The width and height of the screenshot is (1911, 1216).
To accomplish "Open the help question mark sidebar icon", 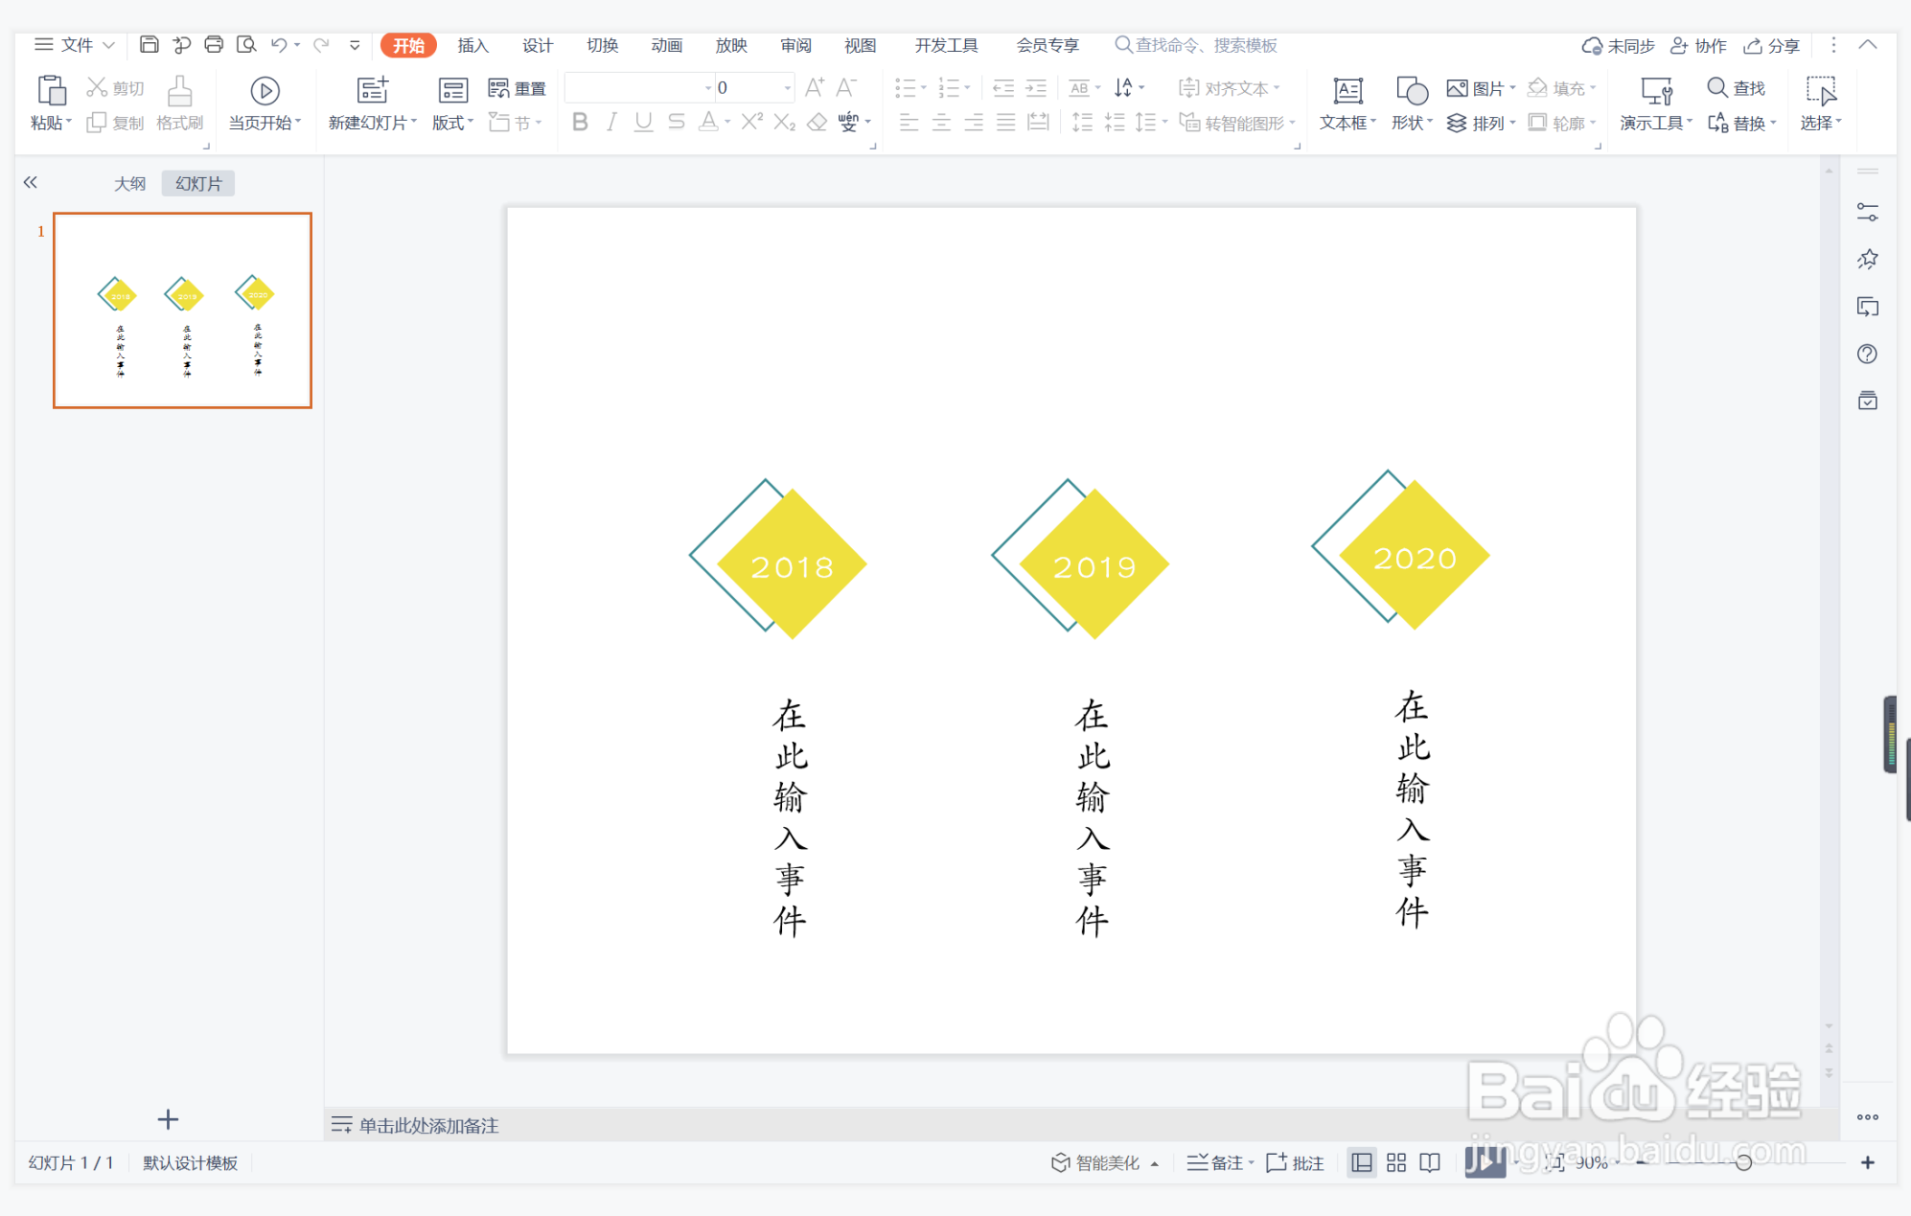I will click(x=1867, y=354).
